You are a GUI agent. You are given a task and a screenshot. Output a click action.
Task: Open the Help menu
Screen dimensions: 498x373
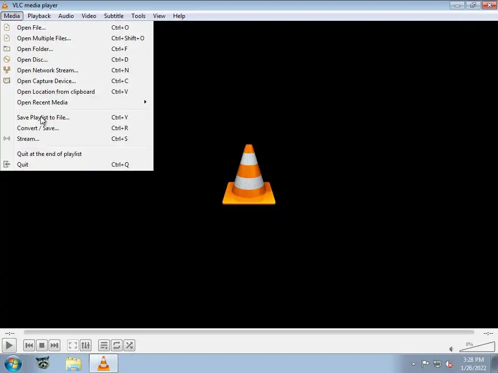click(x=179, y=16)
